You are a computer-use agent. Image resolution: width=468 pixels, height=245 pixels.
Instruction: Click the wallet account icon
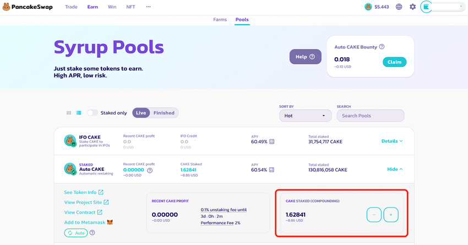(426, 7)
